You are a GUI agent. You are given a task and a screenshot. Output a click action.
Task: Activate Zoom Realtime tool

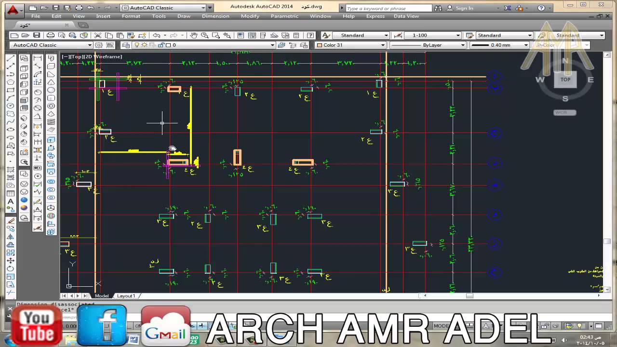pos(204,35)
